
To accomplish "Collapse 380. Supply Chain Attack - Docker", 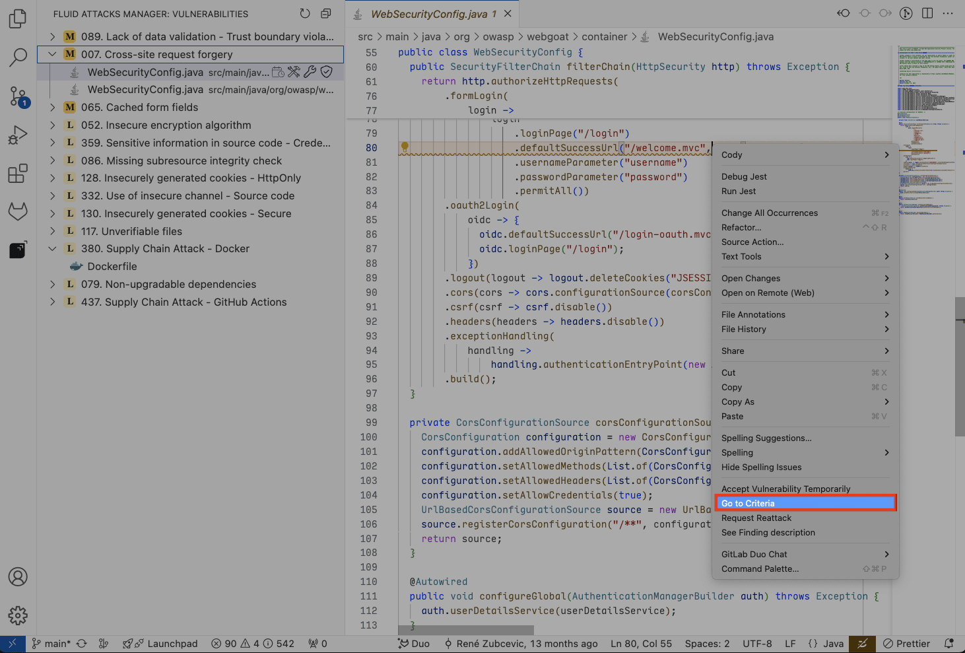I will pos(52,249).
